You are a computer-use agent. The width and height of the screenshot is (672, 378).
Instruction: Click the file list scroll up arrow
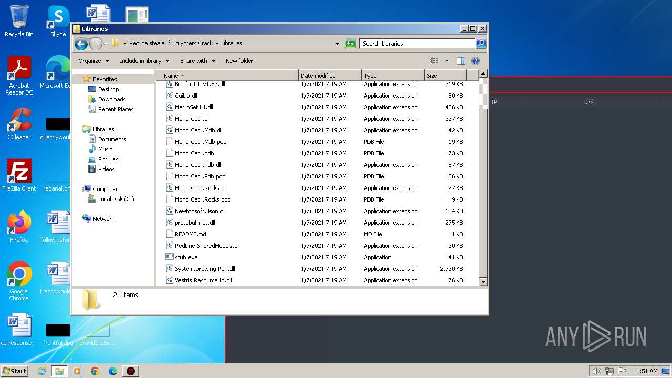(484, 74)
